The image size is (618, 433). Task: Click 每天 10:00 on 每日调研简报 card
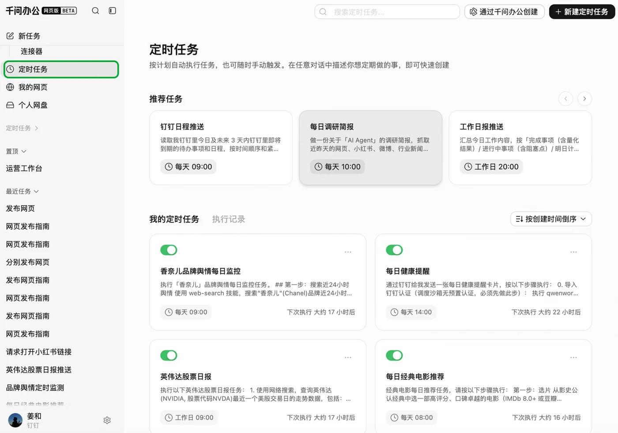click(x=338, y=167)
